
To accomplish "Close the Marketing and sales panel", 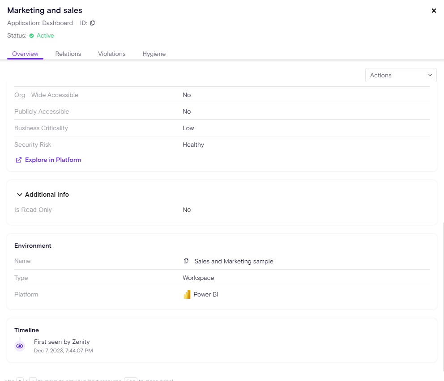I will [433, 11].
